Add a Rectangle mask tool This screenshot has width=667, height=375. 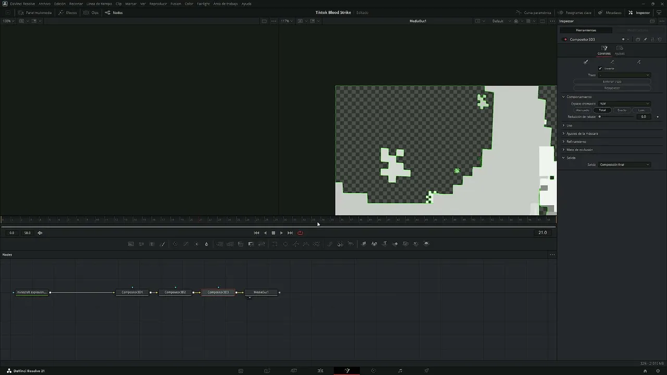[275, 244]
